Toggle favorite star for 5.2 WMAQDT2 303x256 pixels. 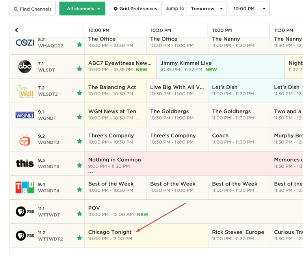(x=80, y=45)
